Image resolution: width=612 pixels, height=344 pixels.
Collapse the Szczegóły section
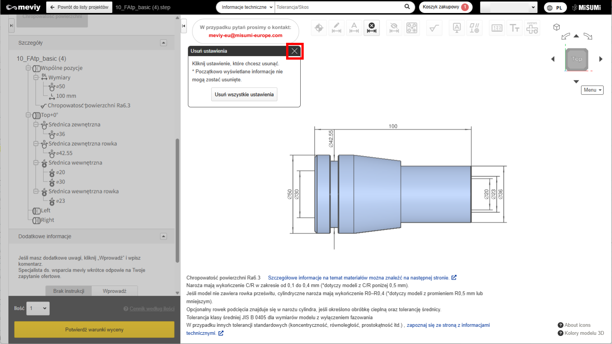click(163, 43)
